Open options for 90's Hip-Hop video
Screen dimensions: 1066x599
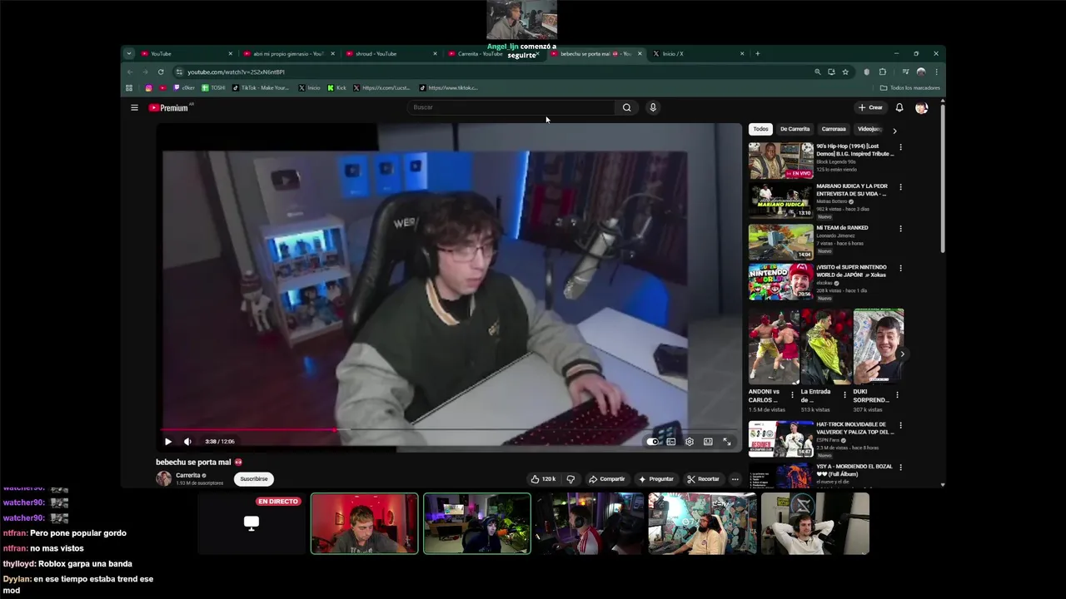[x=900, y=147]
